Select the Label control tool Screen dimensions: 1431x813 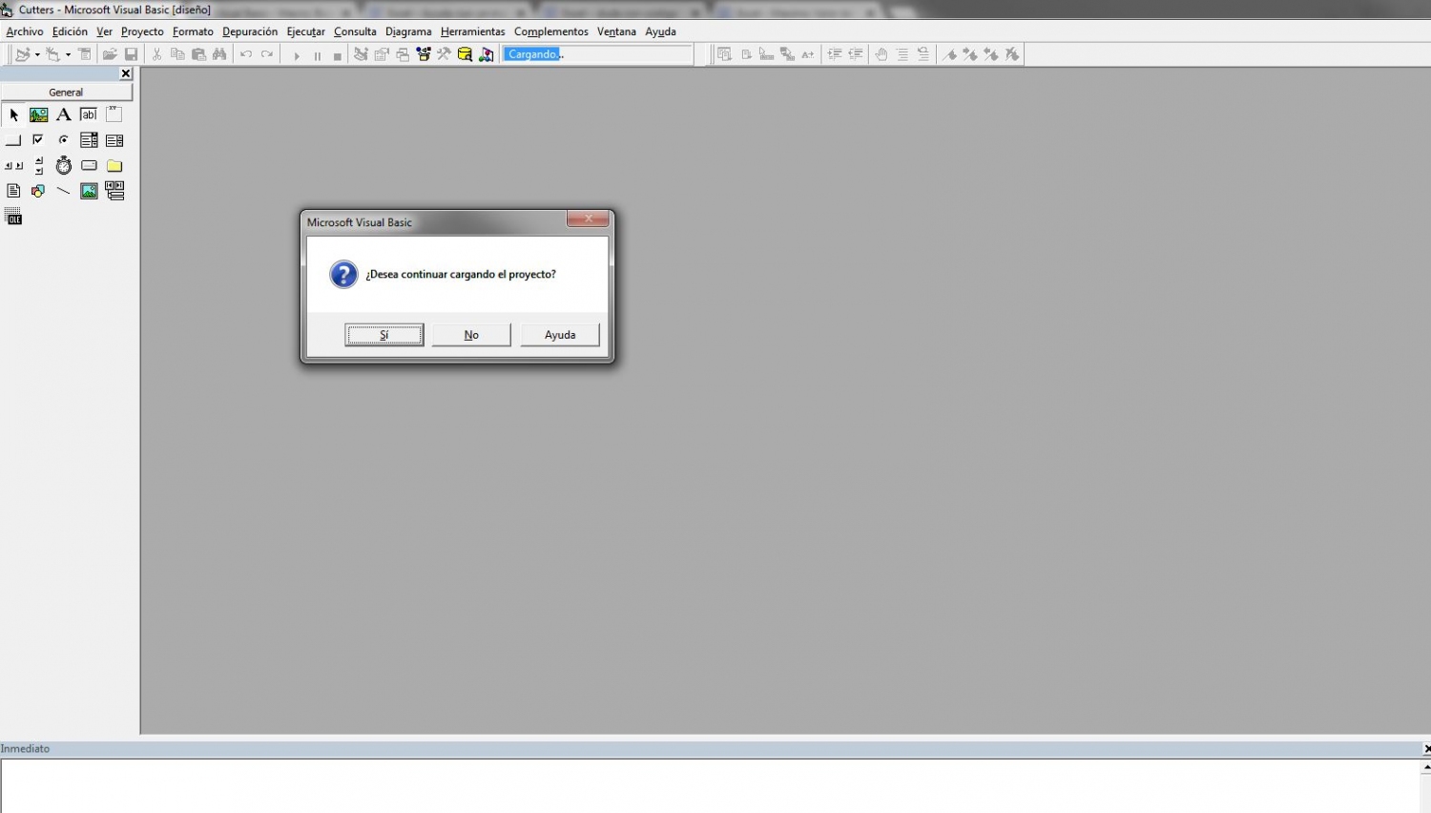click(64, 115)
